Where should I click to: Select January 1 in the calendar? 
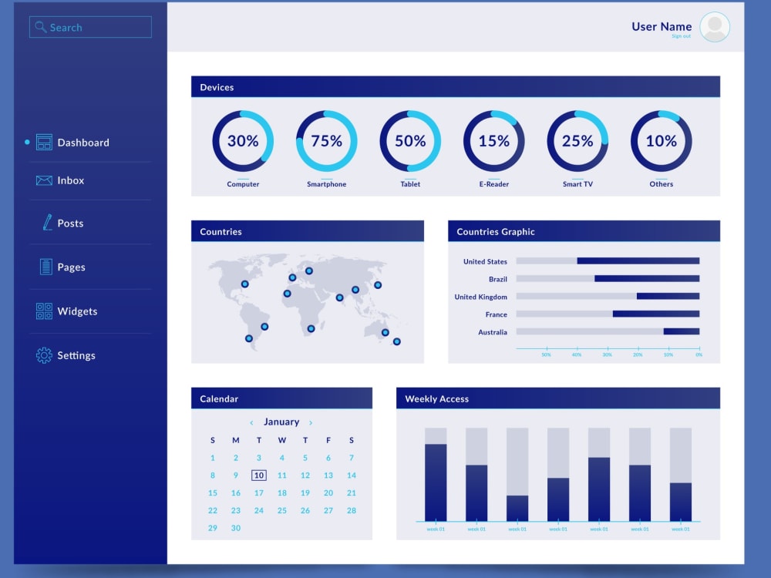tap(213, 458)
